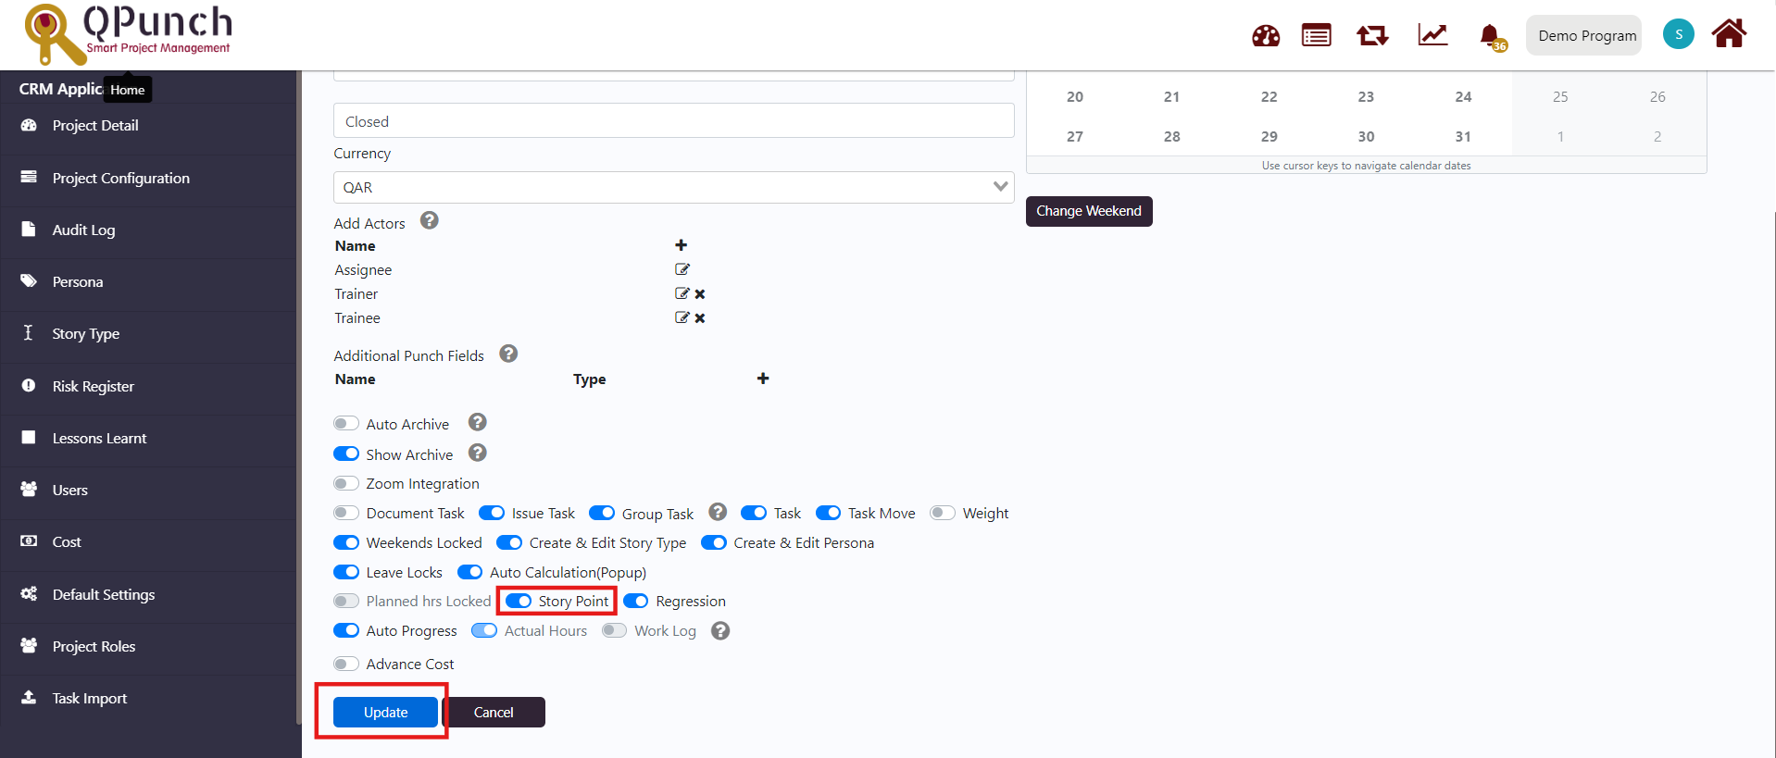Disable the Show Archive toggle

pyautogui.click(x=346, y=454)
